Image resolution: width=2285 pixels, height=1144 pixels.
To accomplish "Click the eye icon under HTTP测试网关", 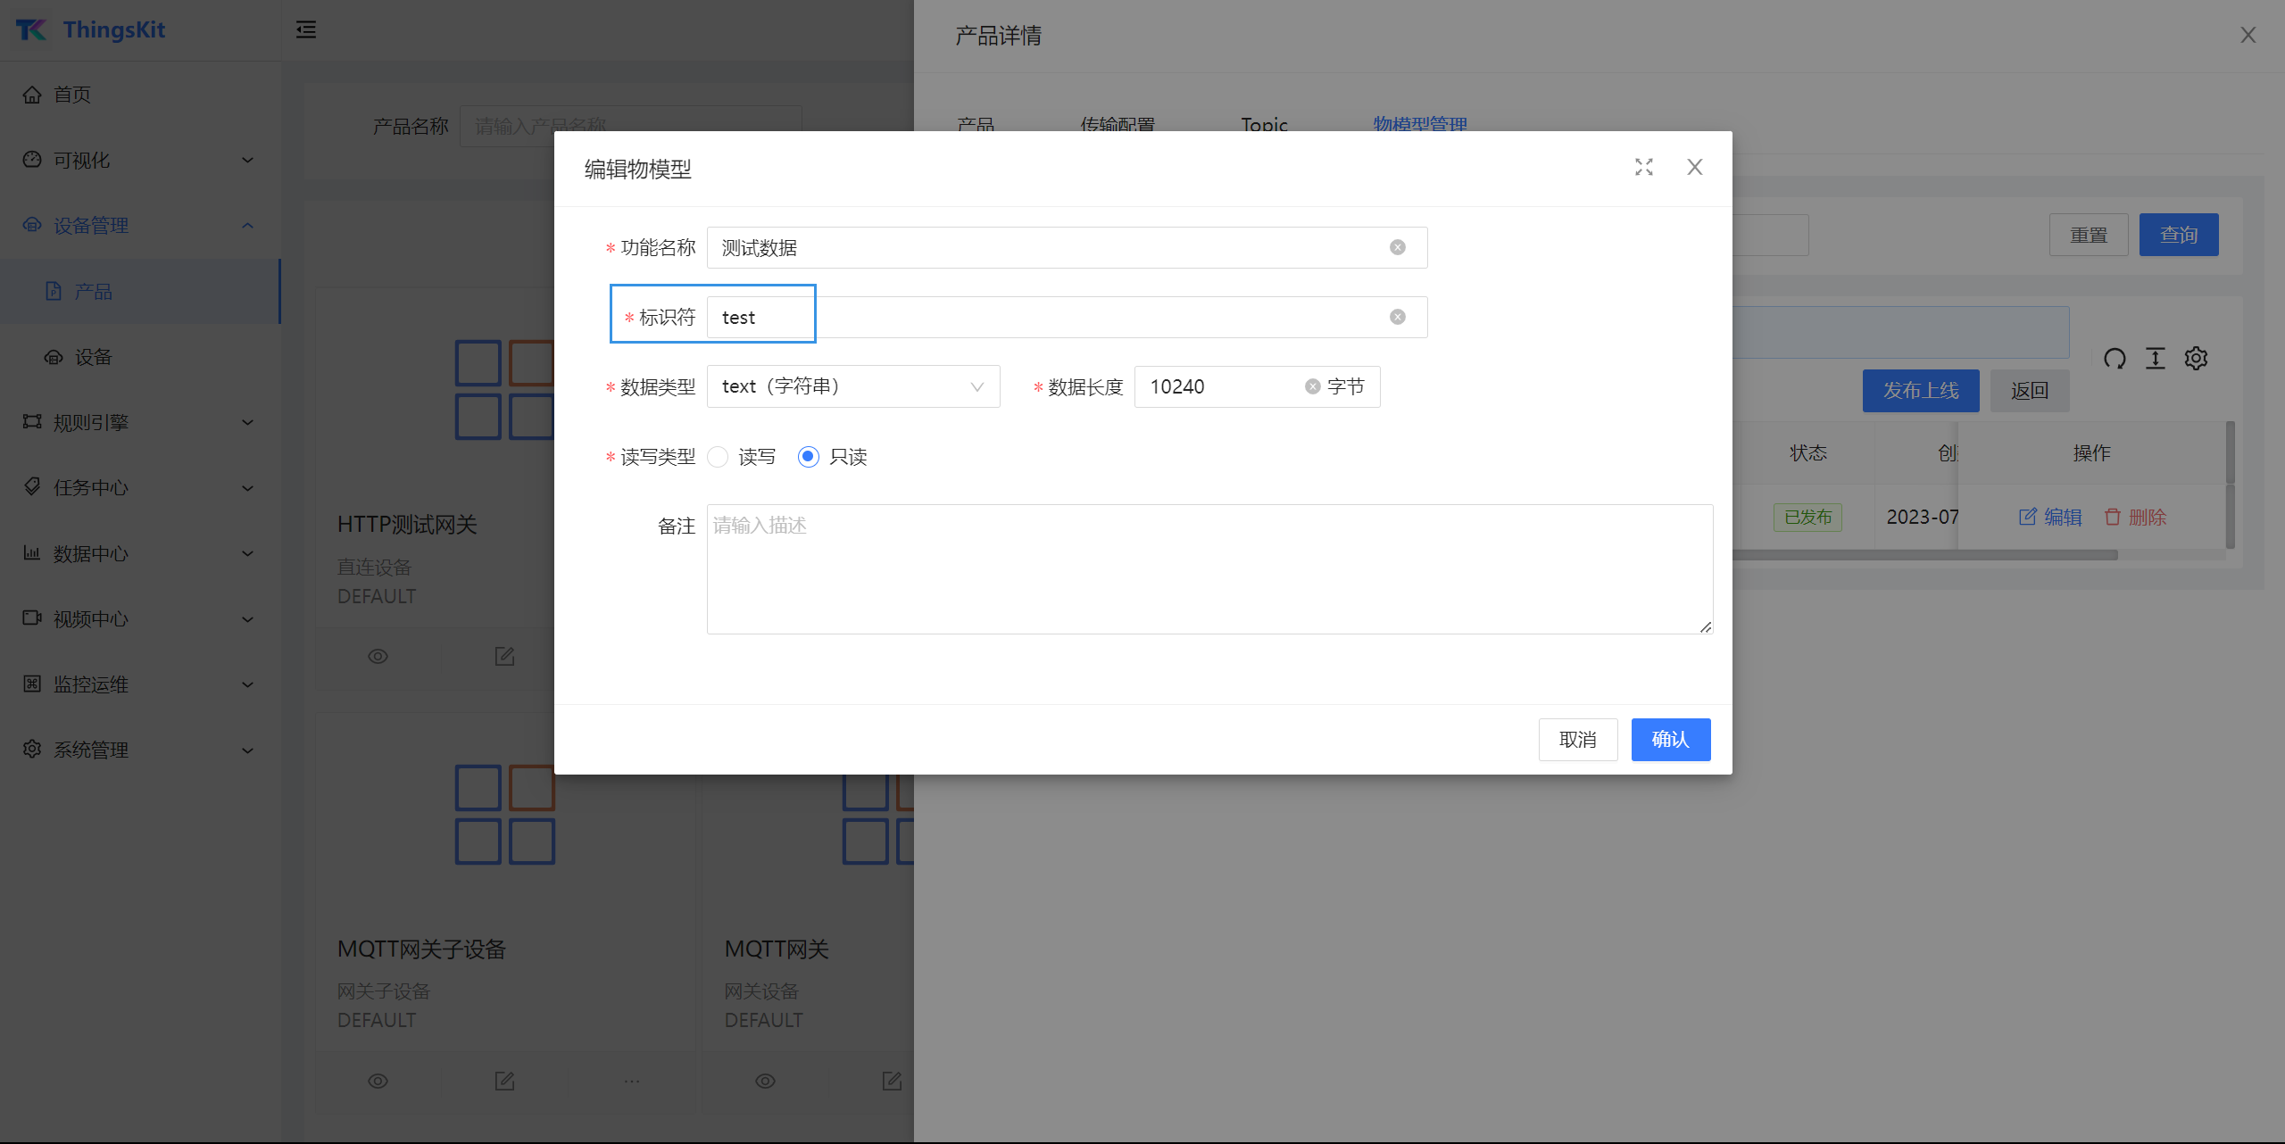I will 378,657.
